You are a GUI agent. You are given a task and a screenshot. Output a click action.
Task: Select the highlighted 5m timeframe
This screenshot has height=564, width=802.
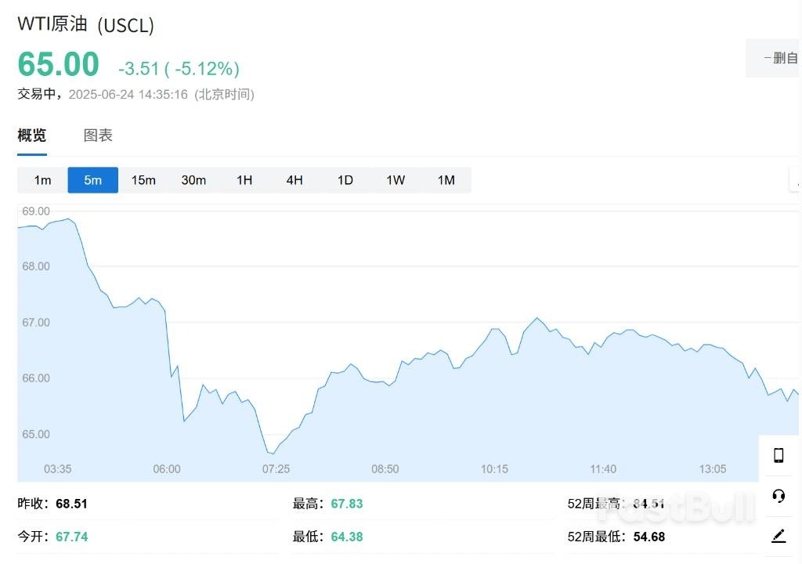point(92,180)
